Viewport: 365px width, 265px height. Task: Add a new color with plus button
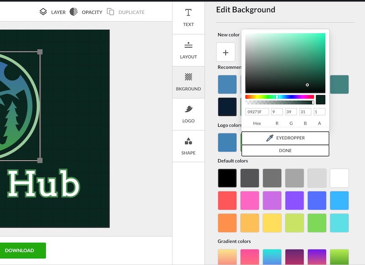click(225, 52)
